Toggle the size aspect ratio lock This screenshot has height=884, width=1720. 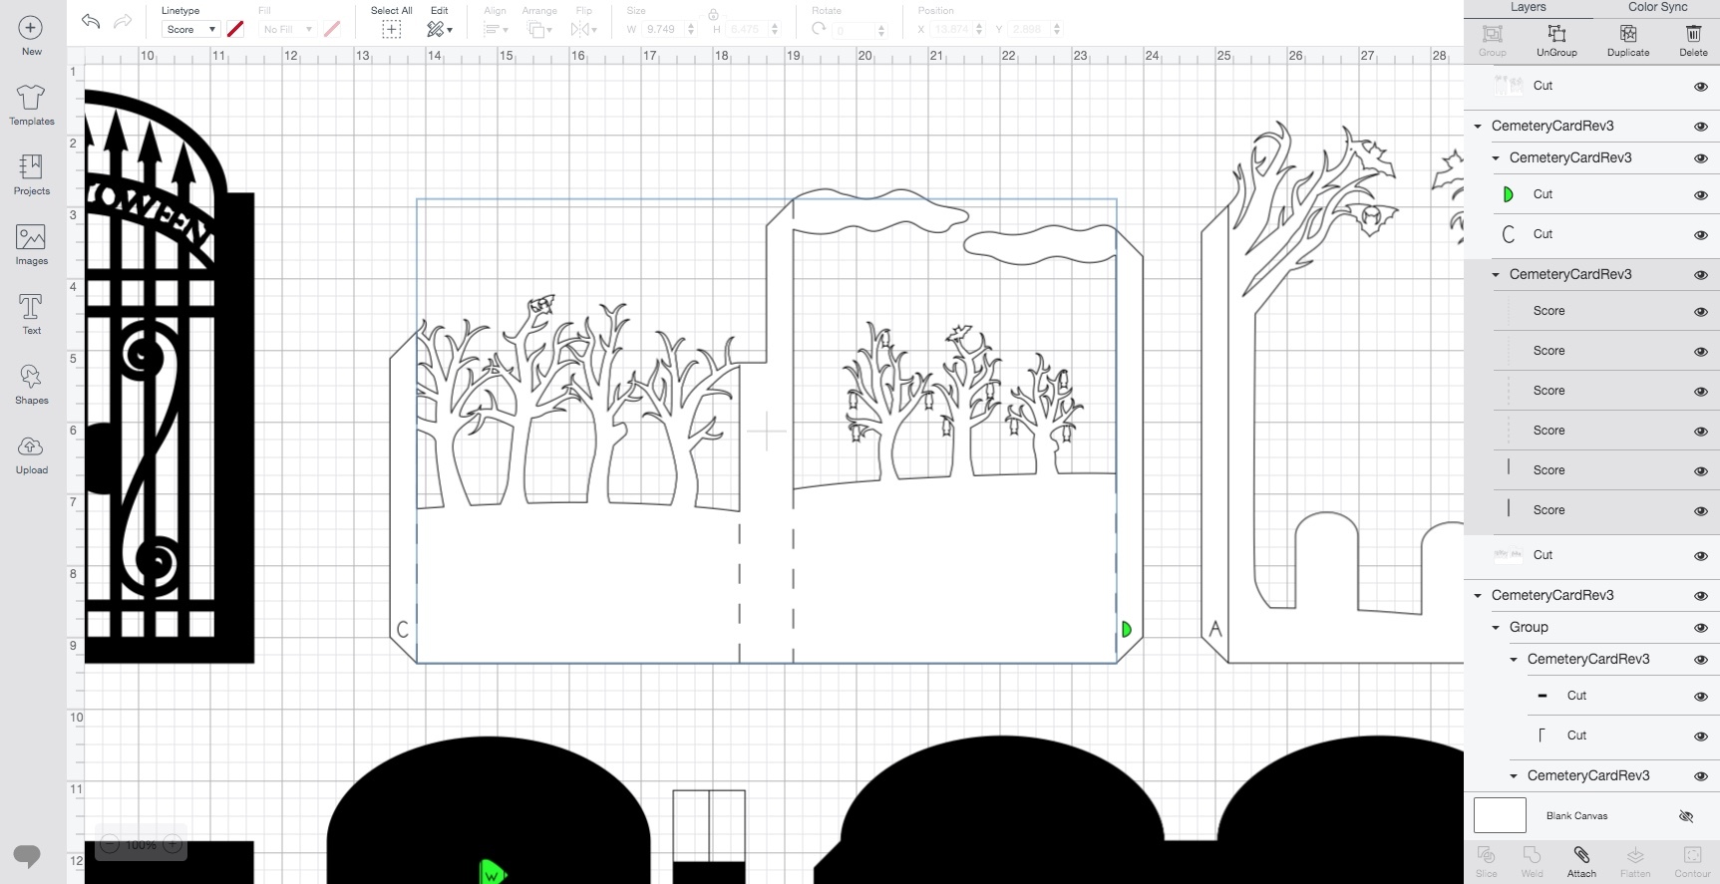pos(713,14)
